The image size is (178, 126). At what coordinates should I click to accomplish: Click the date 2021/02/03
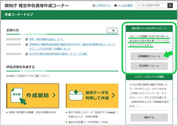point(14,39)
